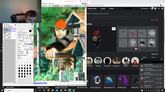Open the Stabilizer value dropdown
This screenshot has width=165, height=92.
(85, 6)
